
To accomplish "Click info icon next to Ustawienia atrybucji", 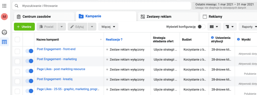I will point(212,38).
